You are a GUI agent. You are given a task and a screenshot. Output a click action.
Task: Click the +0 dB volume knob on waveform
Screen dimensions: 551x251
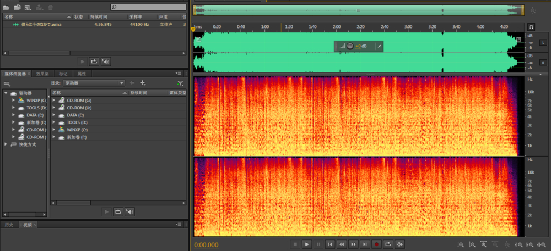point(350,46)
